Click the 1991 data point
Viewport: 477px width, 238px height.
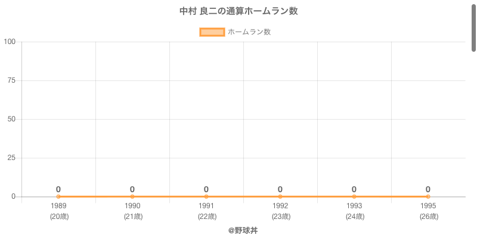pos(206,196)
